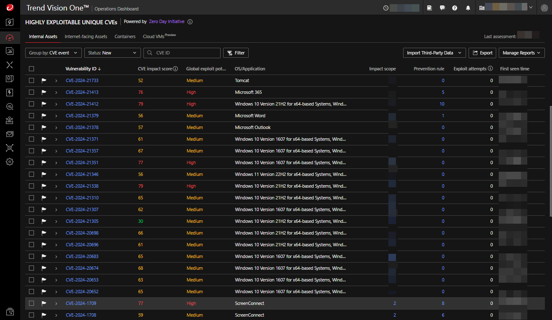
Task: Click the lightning bolt sidebar icon
Action: click(10, 93)
